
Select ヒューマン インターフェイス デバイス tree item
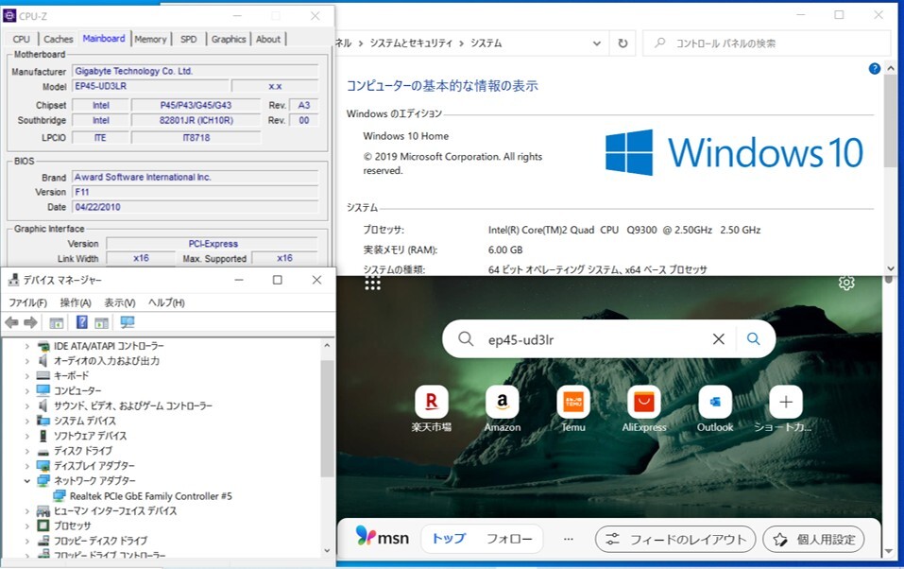tap(115, 510)
